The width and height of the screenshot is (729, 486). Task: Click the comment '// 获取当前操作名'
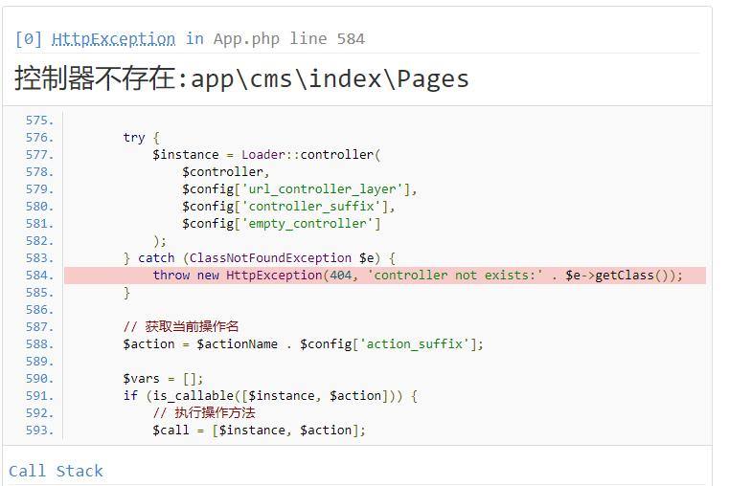pos(181,327)
